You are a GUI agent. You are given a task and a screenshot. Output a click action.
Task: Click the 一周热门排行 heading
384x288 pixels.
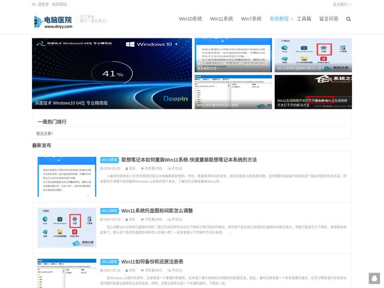[x=52, y=122]
